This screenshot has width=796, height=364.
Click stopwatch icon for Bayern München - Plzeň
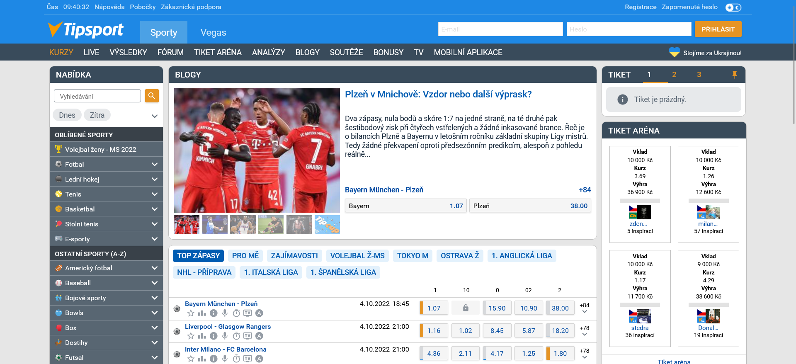pos(236,313)
